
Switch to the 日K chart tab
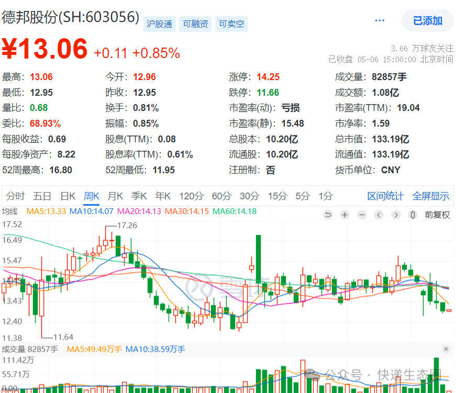click(68, 196)
